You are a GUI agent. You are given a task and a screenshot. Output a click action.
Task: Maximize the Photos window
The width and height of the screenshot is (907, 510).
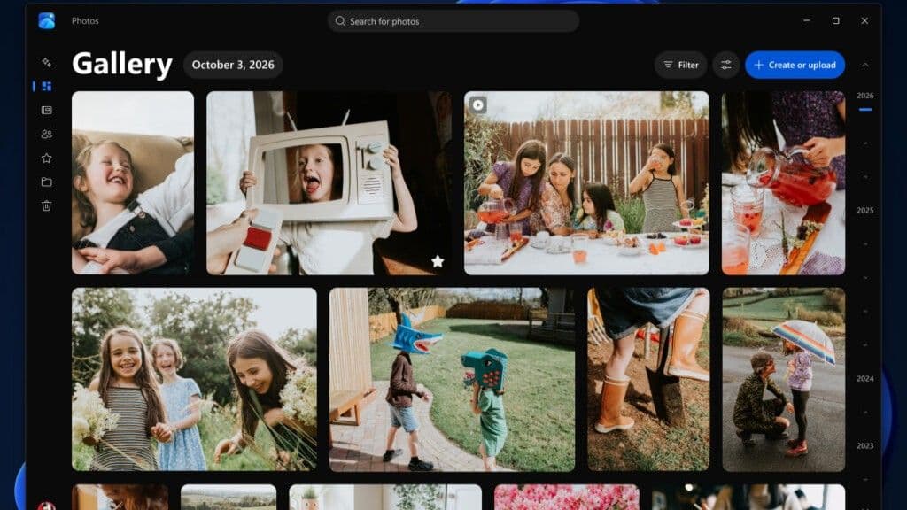coord(835,21)
